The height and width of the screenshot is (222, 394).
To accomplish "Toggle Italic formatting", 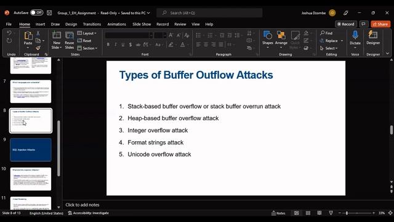I will pyautogui.click(x=116, y=44).
